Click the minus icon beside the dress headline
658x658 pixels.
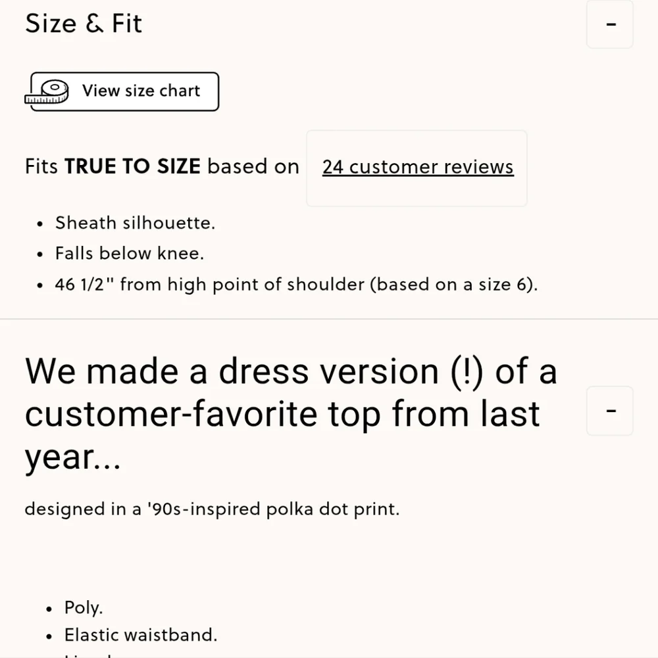609,410
